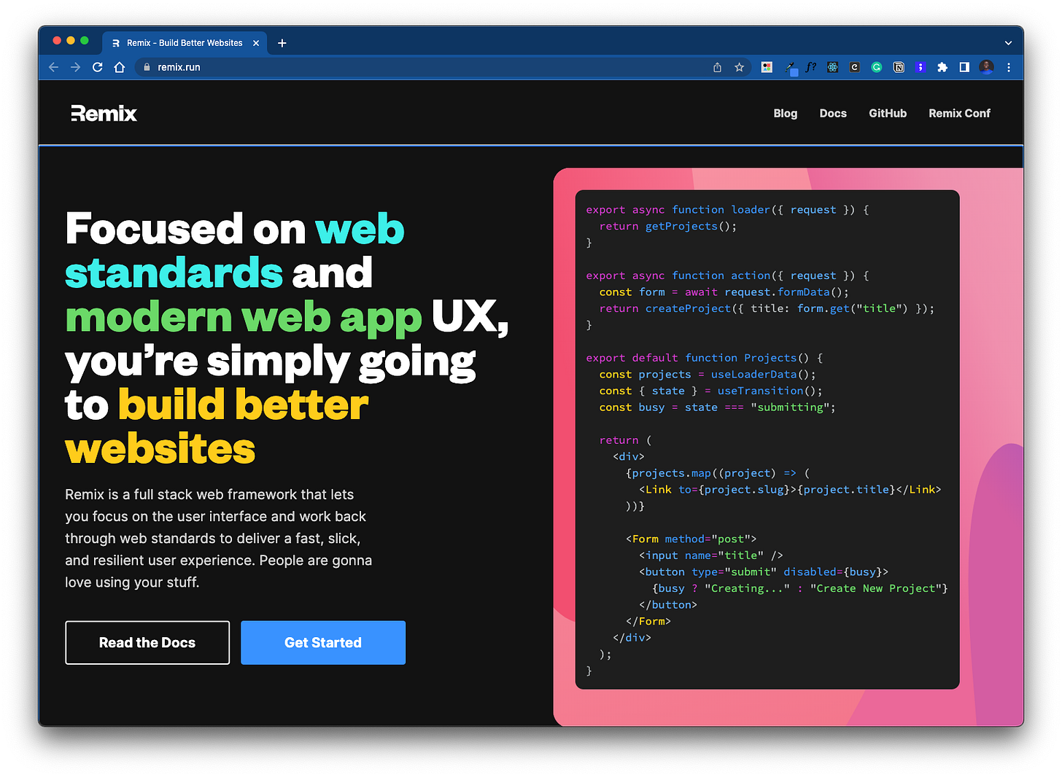
Task: Click the '<Link to={project.slug}>' code line
Action: (790, 490)
